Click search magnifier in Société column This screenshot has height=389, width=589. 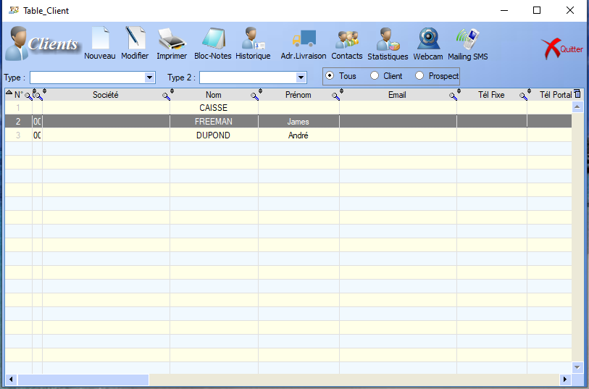tap(166, 96)
